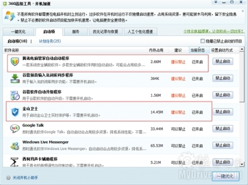Disable startup for 西格玛声卡辅助程序

click(x=223, y=162)
